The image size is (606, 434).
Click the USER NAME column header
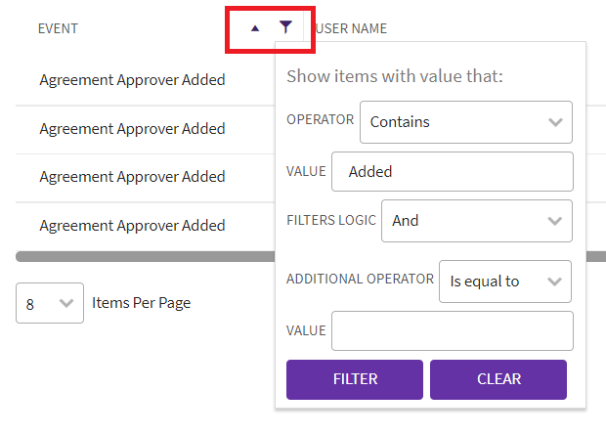[352, 28]
